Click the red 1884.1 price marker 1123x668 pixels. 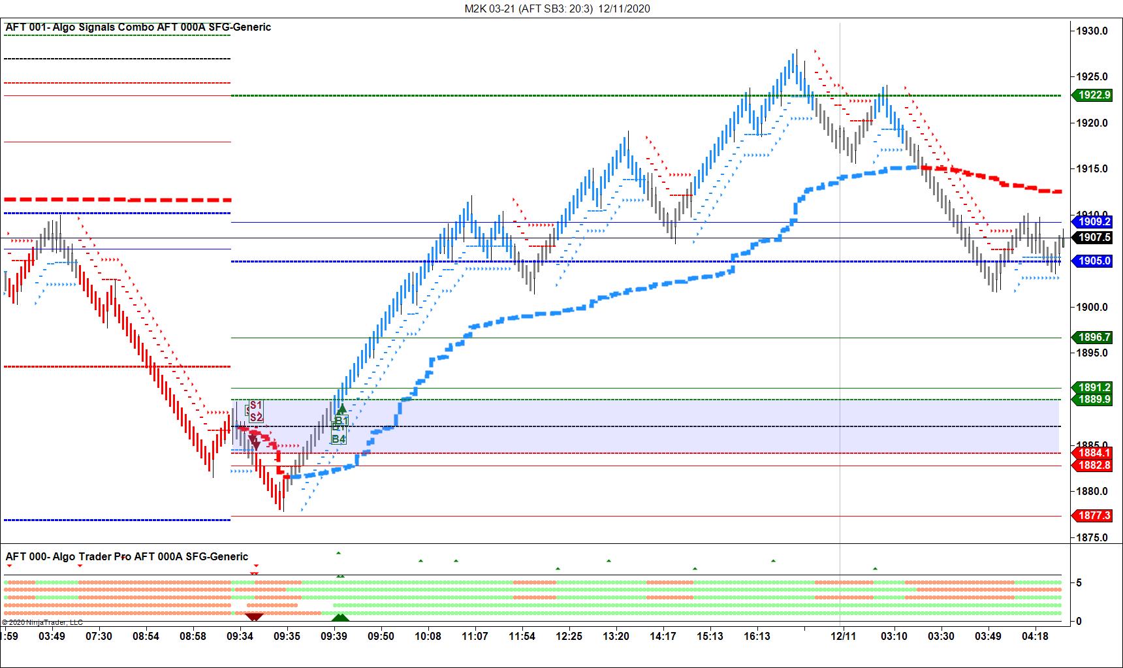tap(1094, 453)
